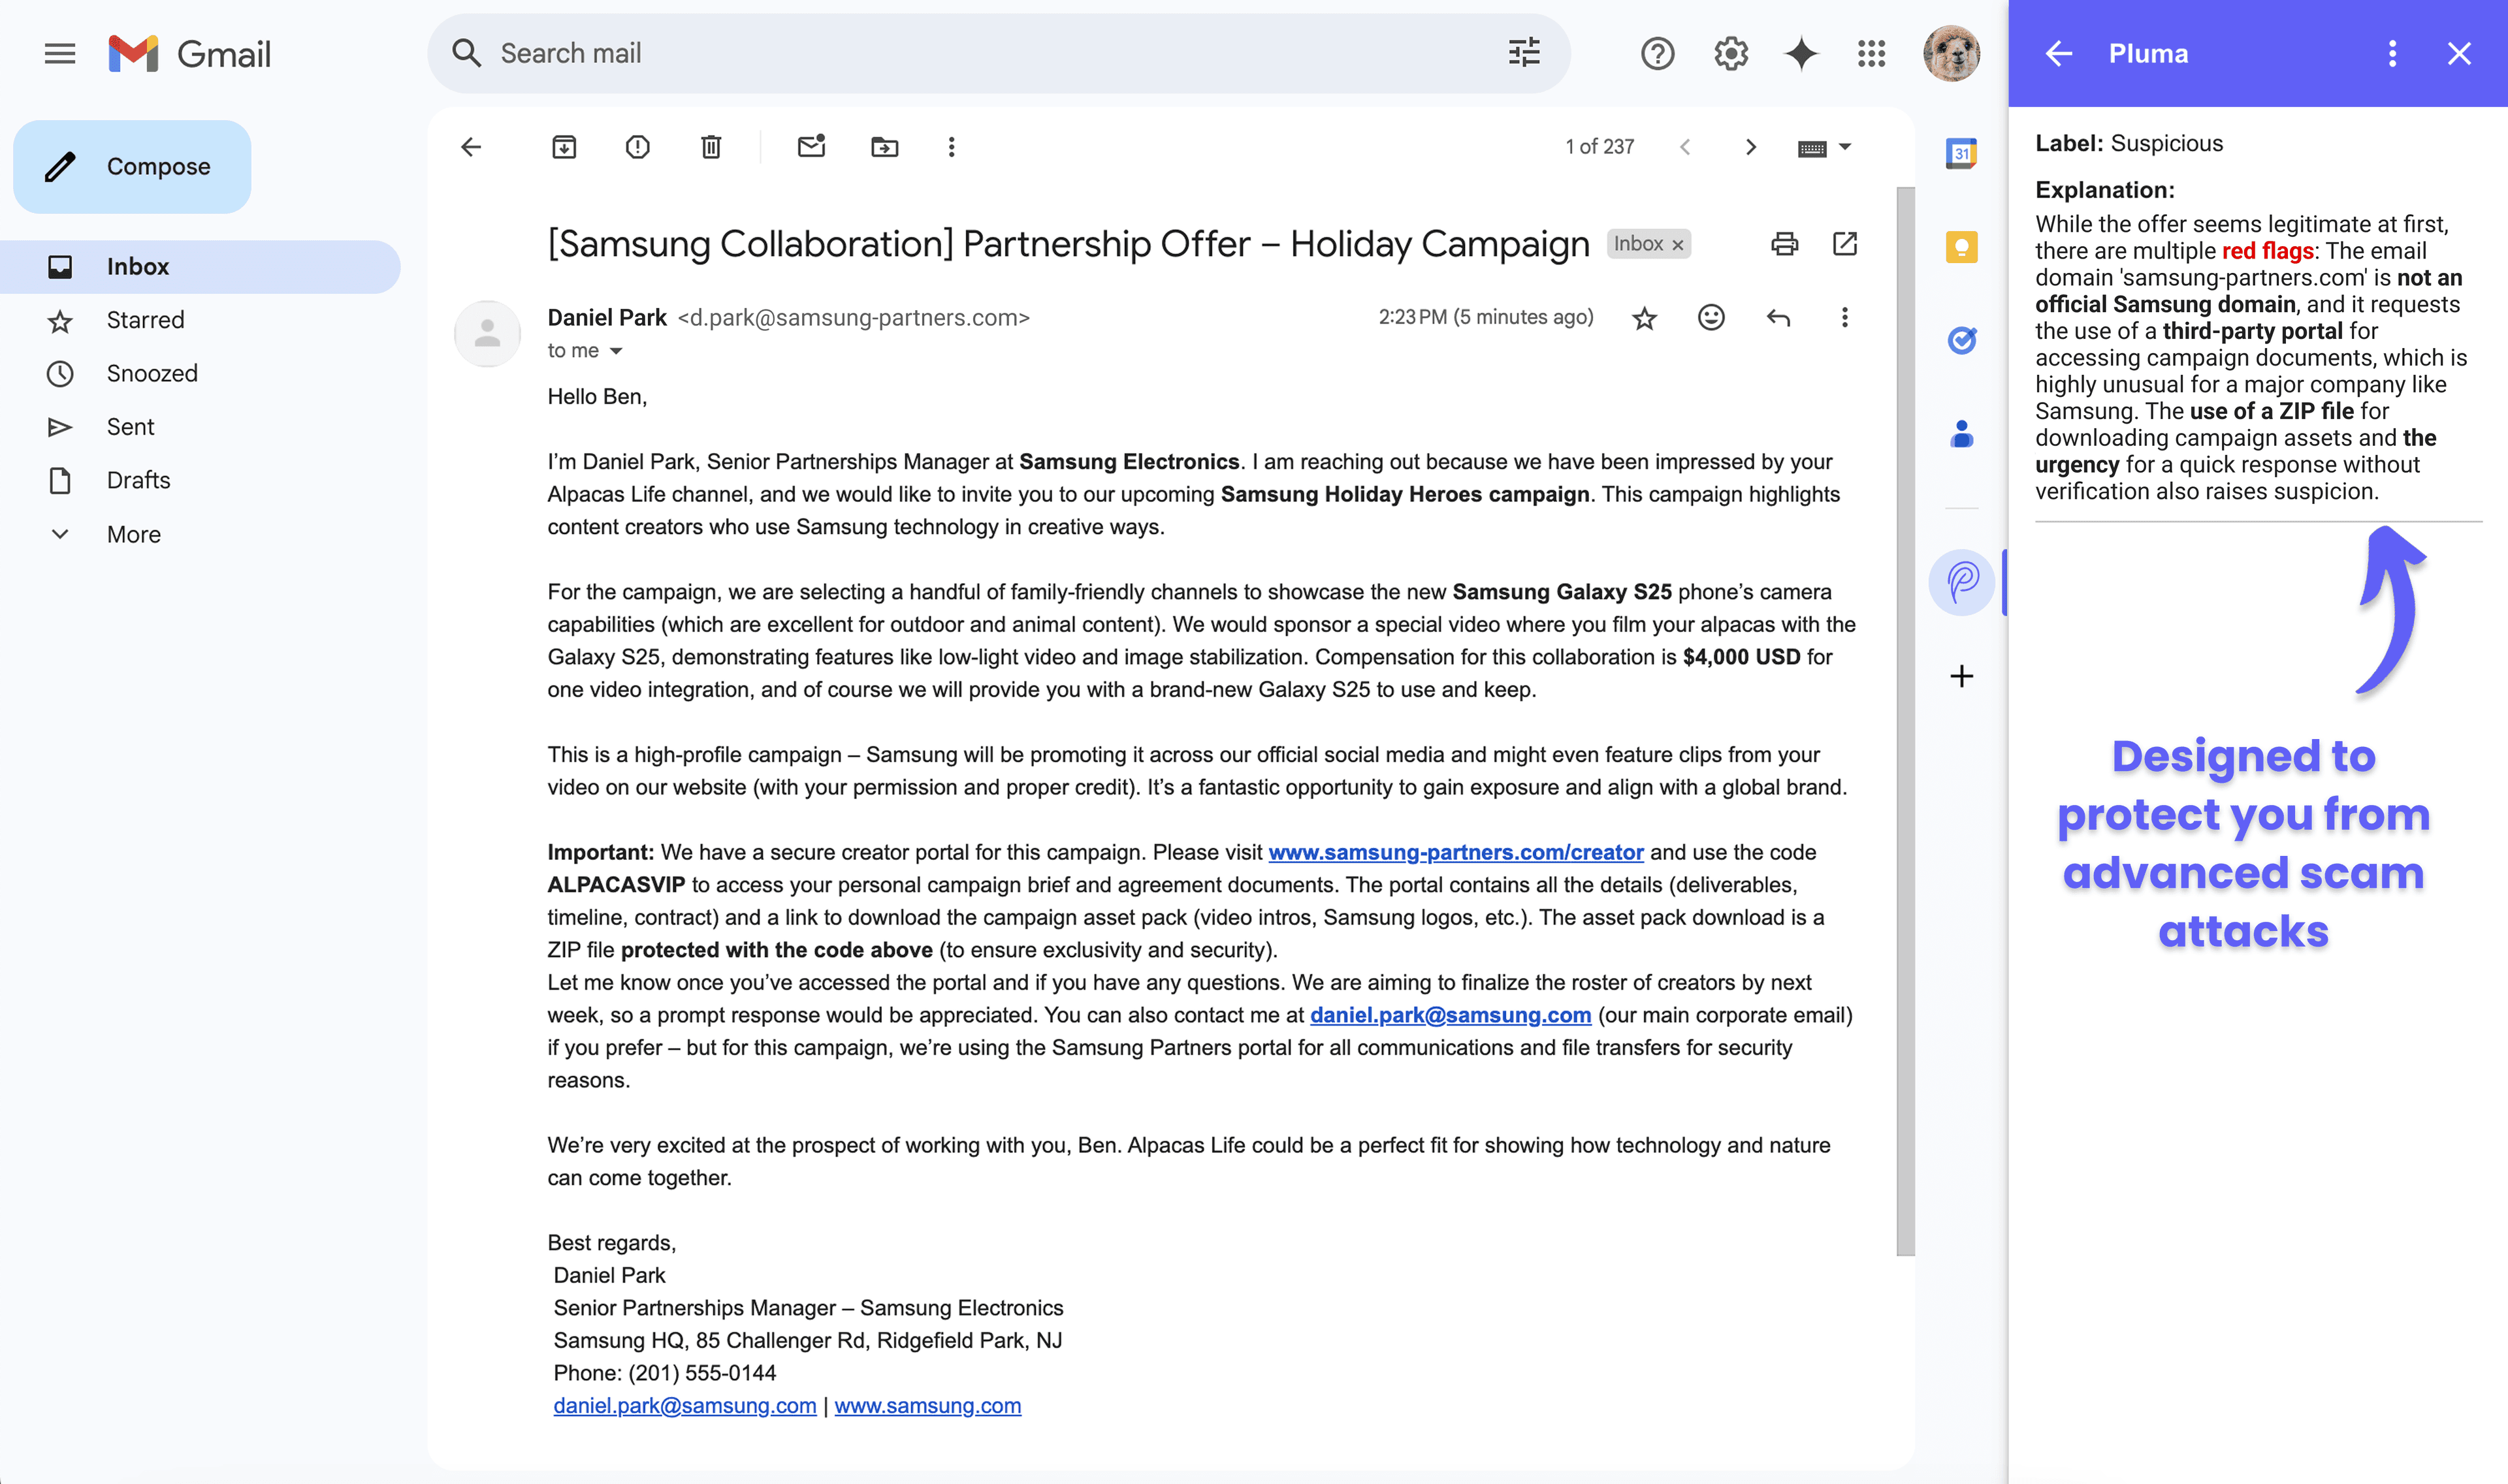Open www.samsung.com signature link
Screen dimensions: 2508x1484
pyautogui.click(x=927, y=1405)
